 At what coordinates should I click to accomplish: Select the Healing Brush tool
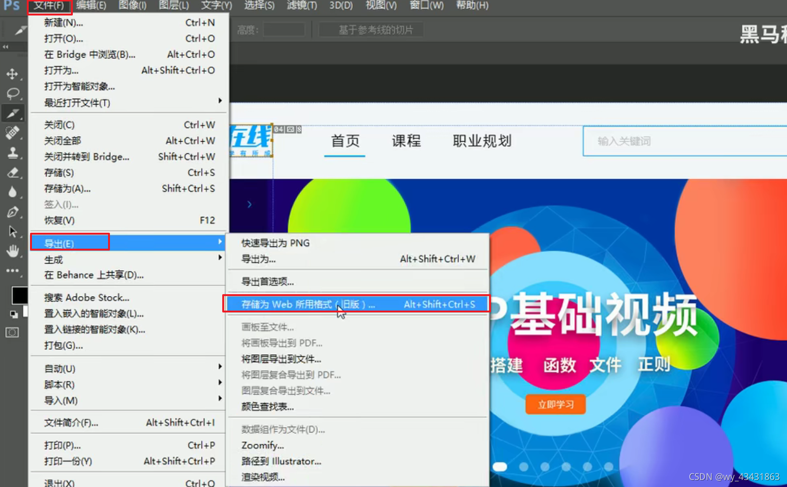[x=13, y=133]
